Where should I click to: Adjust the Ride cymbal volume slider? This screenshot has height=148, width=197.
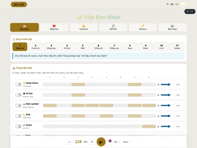click(x=166, y=106)
